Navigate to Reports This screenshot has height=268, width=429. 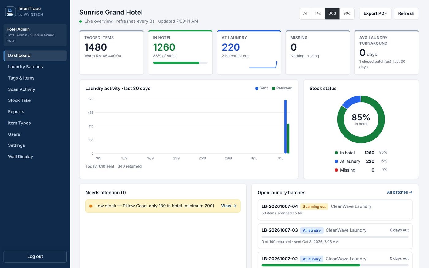35,112
